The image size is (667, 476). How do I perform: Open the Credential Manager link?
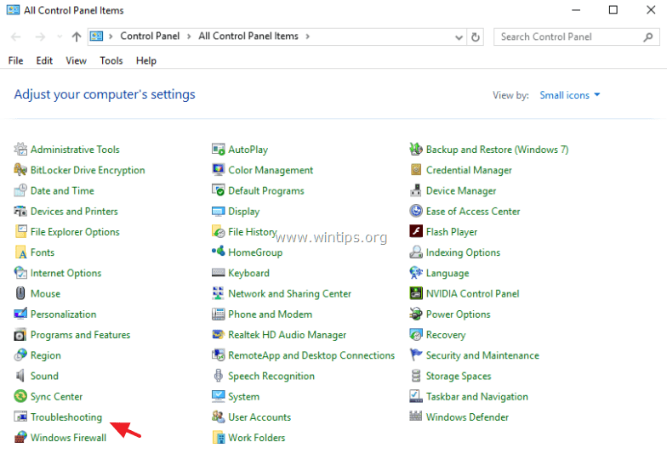[x=469, y=170]
